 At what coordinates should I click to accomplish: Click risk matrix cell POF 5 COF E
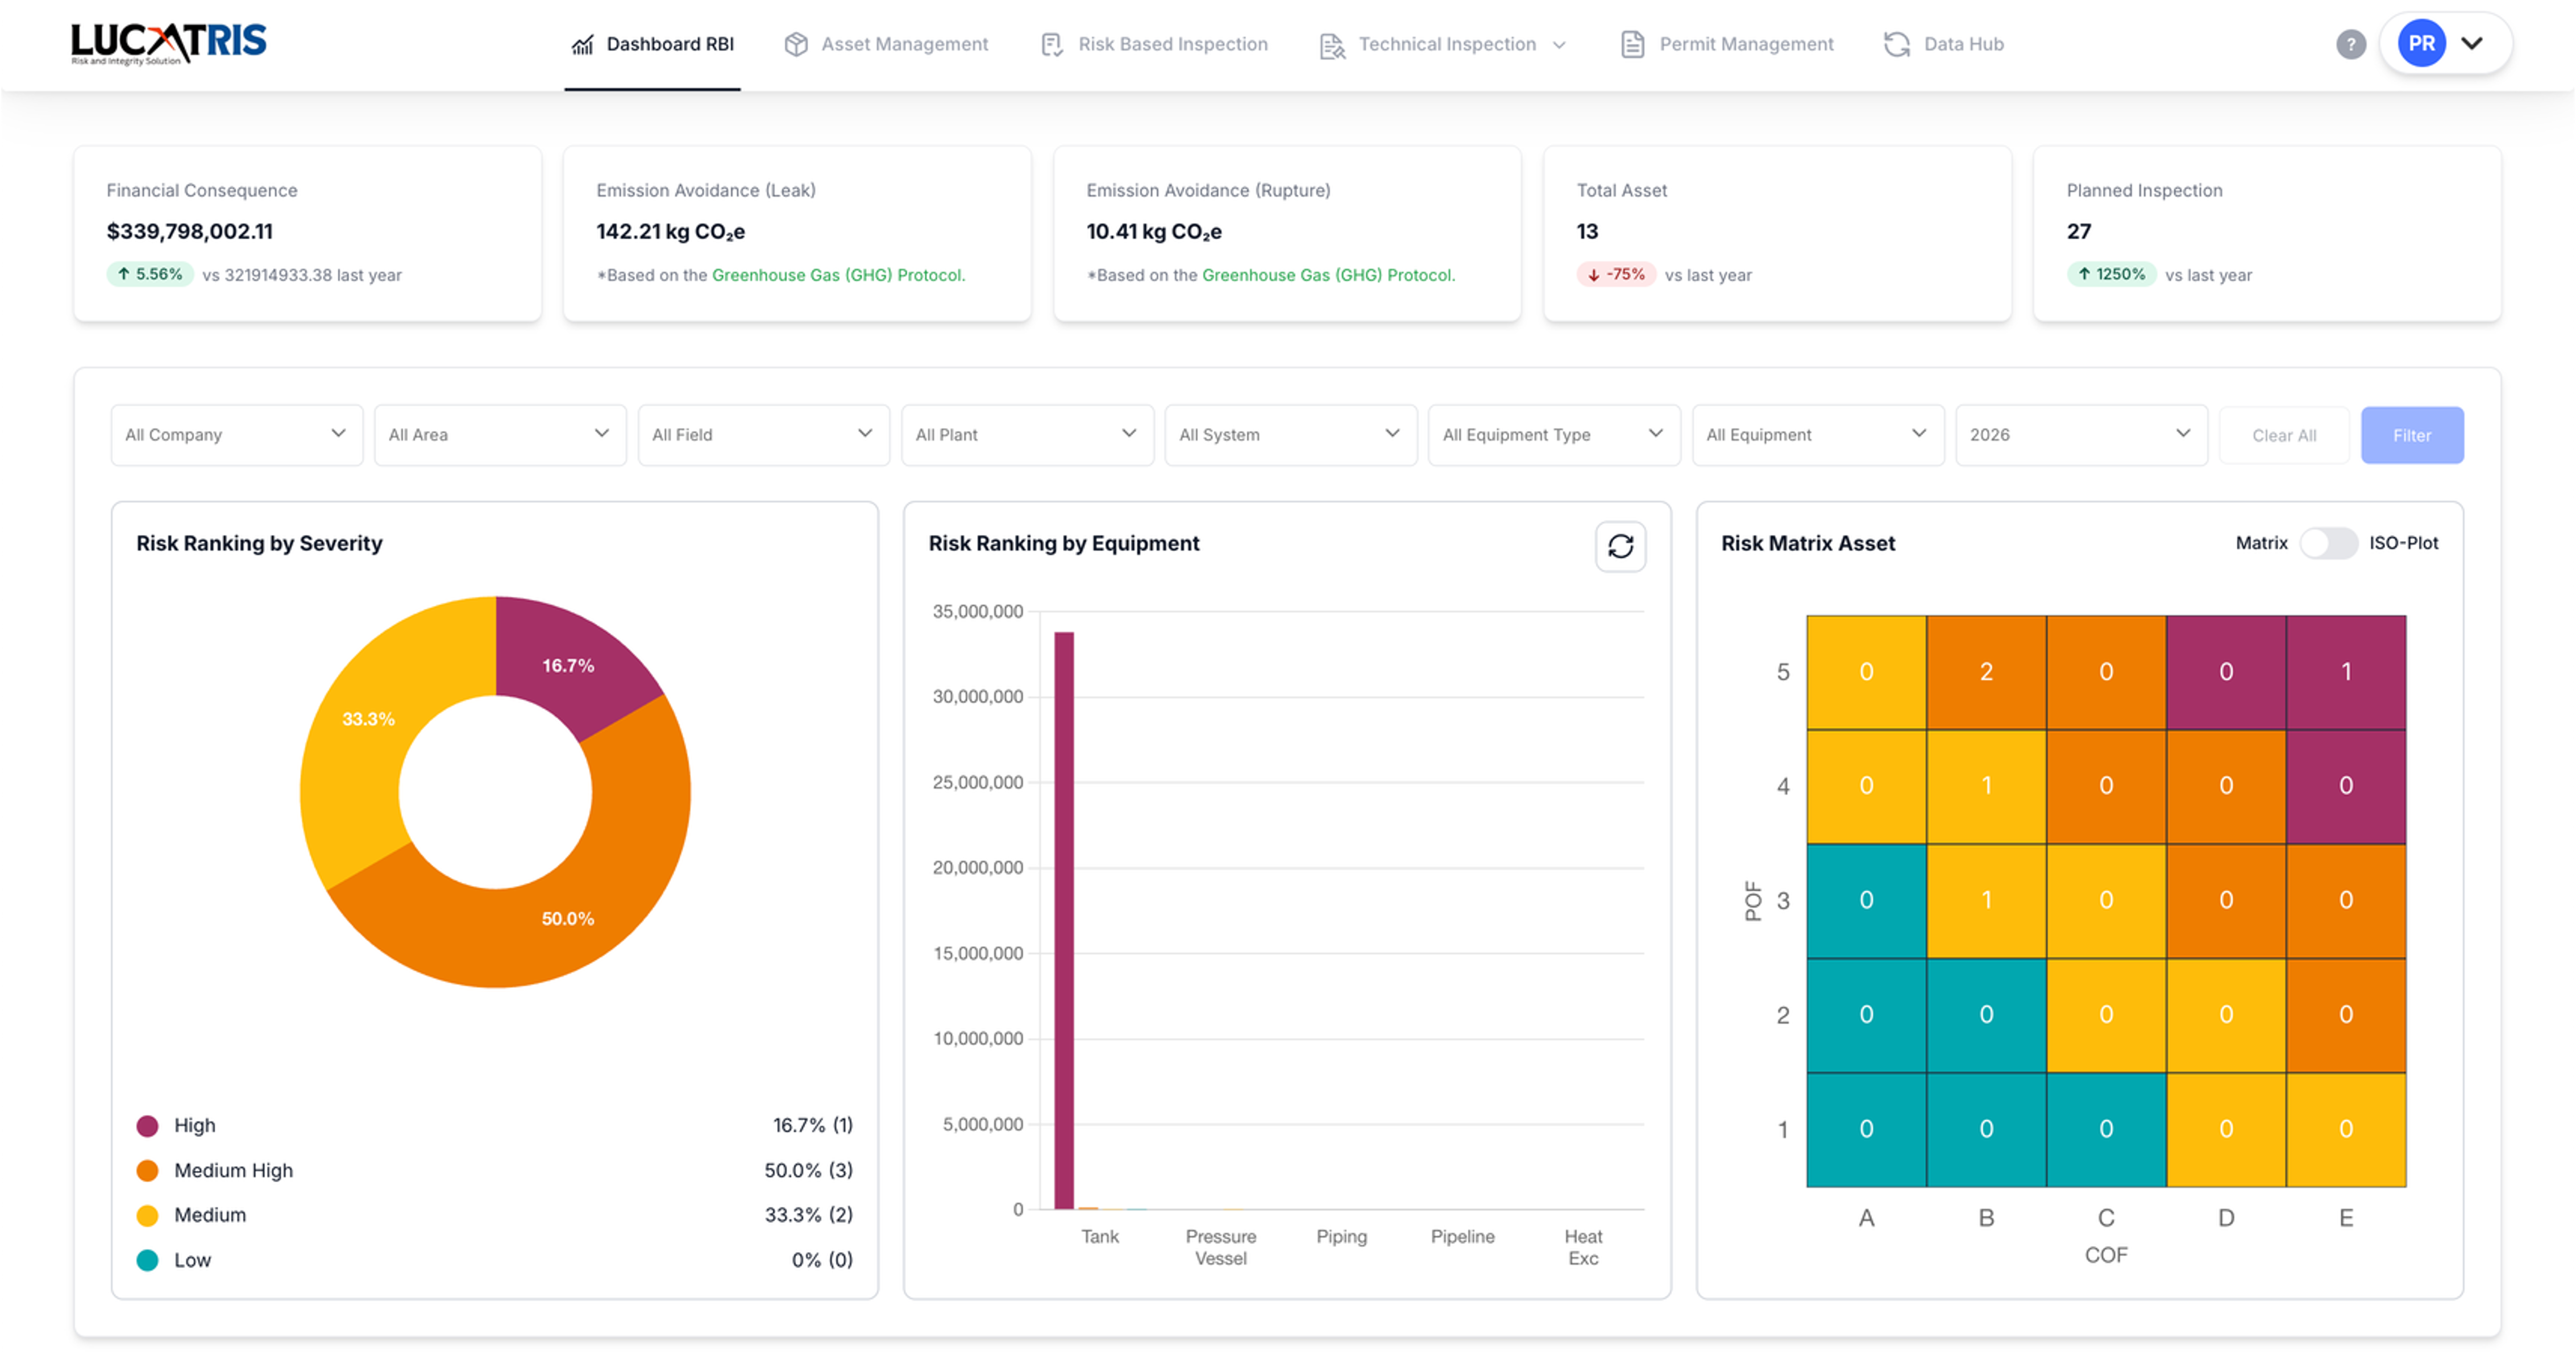[2346, 672]
